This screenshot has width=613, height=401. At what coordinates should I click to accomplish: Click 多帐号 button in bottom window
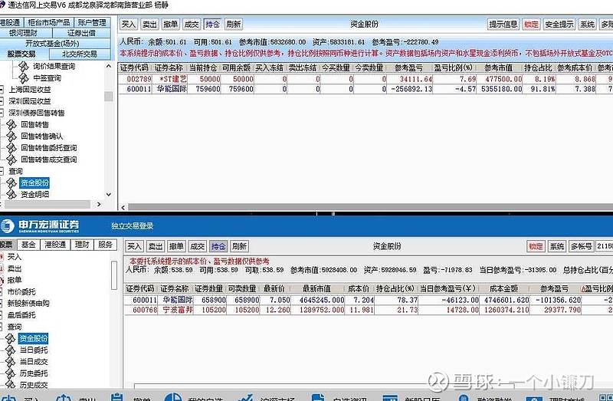582,246
